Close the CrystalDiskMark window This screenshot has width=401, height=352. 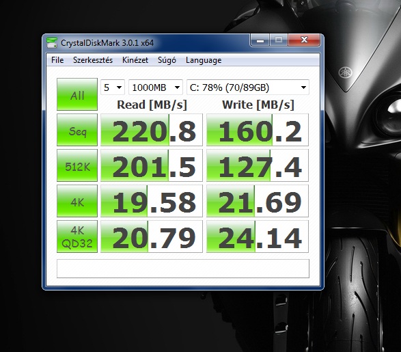(304, 40)
